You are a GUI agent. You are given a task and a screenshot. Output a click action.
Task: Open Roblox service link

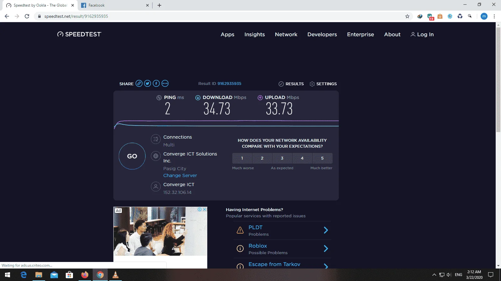click(258, 246)
